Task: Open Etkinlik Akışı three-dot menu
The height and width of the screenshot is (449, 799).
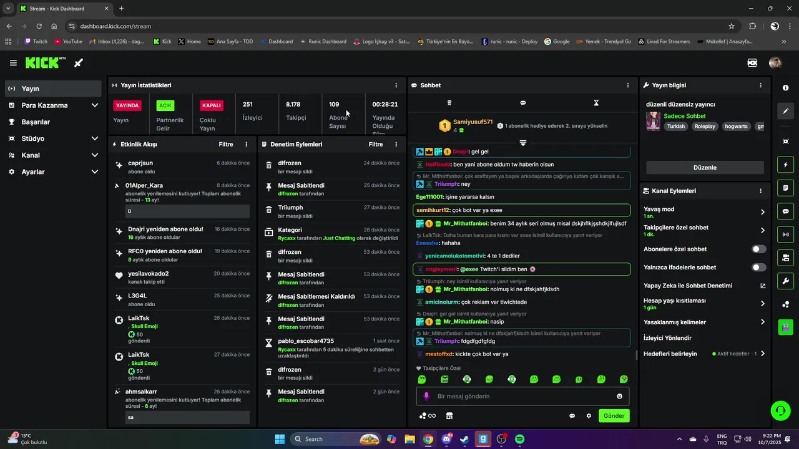Action: coord(246,144)
